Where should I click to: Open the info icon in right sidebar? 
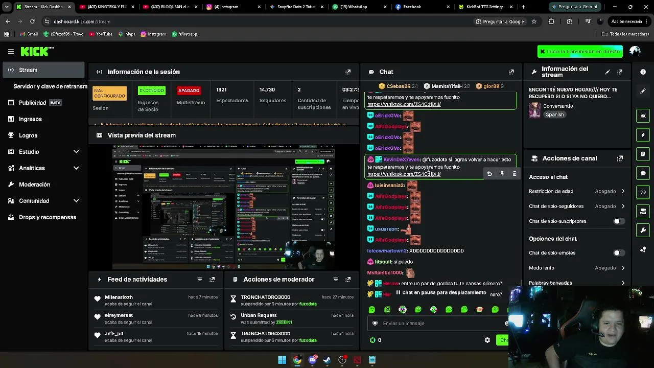point(643,72)
